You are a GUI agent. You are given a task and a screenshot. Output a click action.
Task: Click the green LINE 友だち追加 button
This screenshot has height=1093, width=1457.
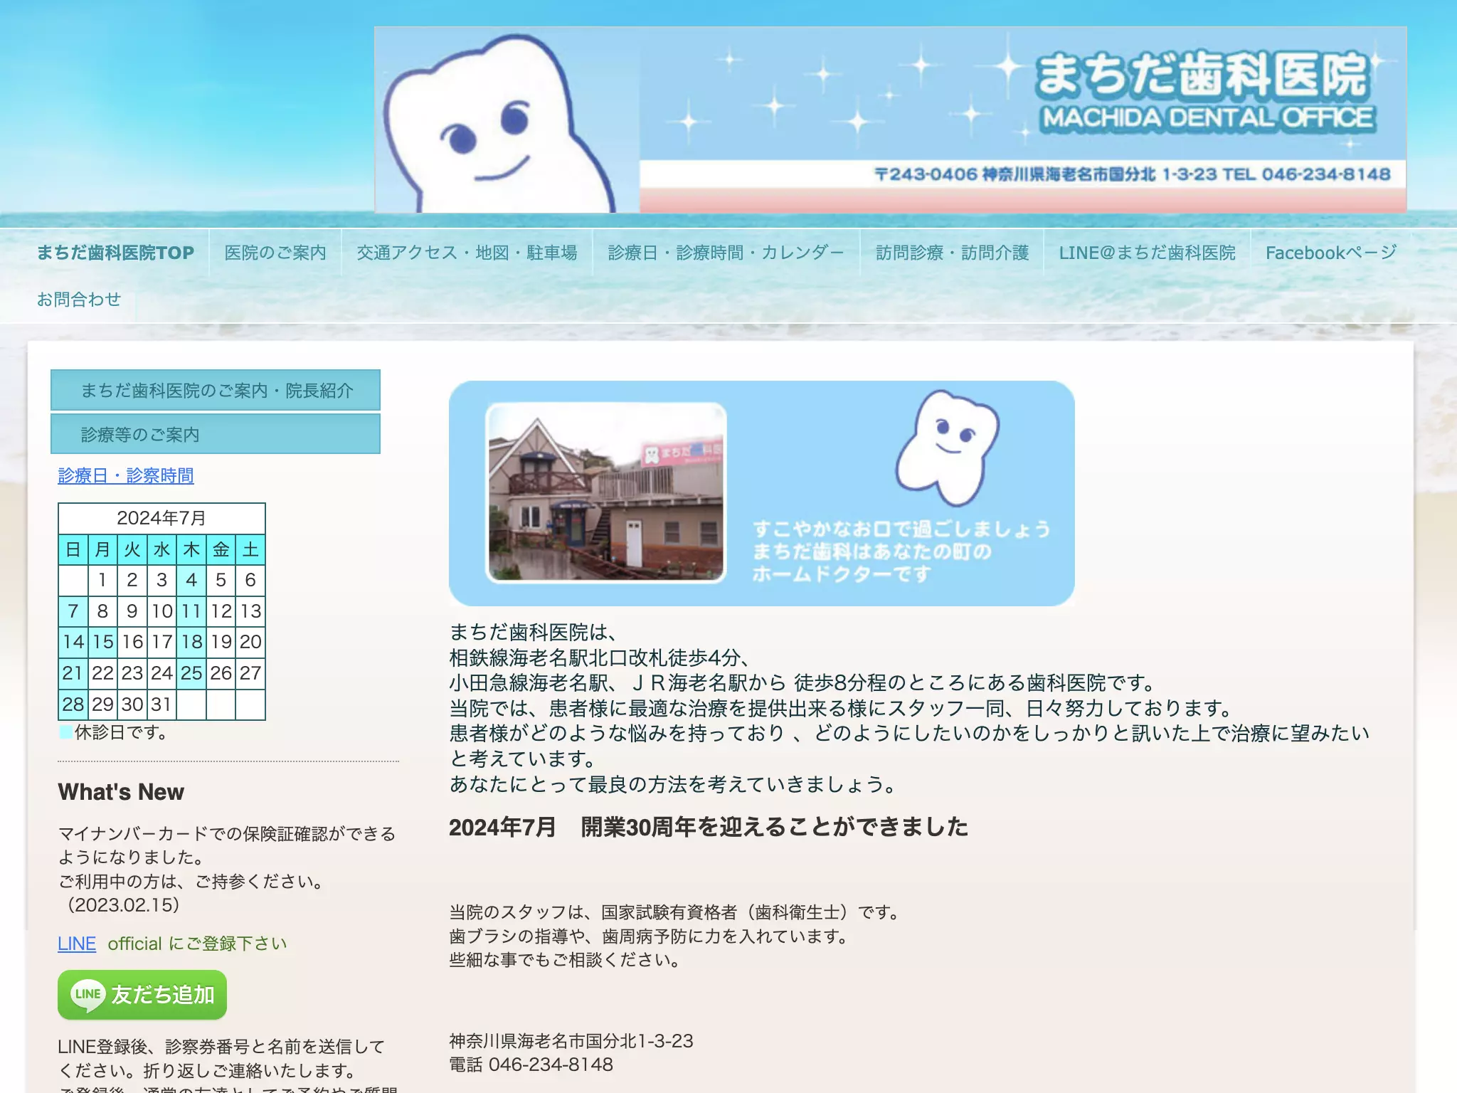click(142, 995)
